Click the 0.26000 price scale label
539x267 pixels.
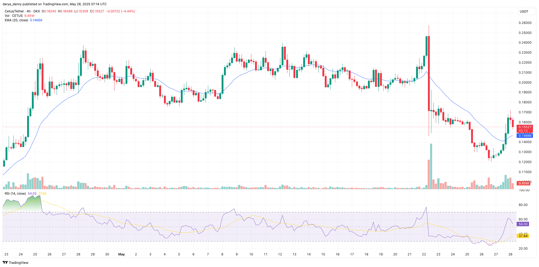pos(525,23)
